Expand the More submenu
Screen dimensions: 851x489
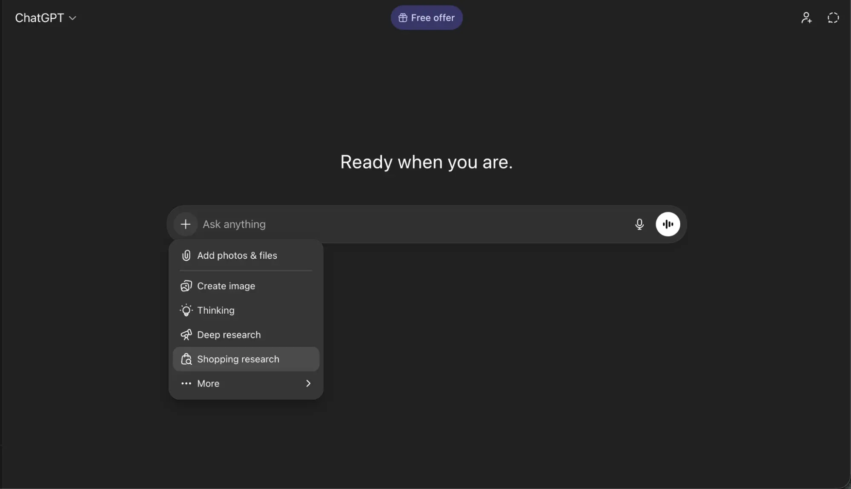[x=209, y=383]
